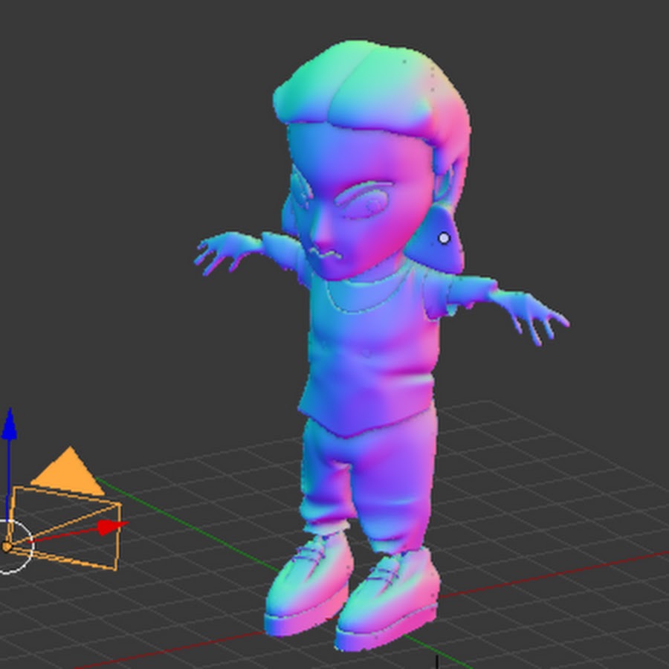The height and width of the screenshot is (669, 669).
Task: Click the character's visible eye
Action: pyautogui.click(x=367, y=203)
